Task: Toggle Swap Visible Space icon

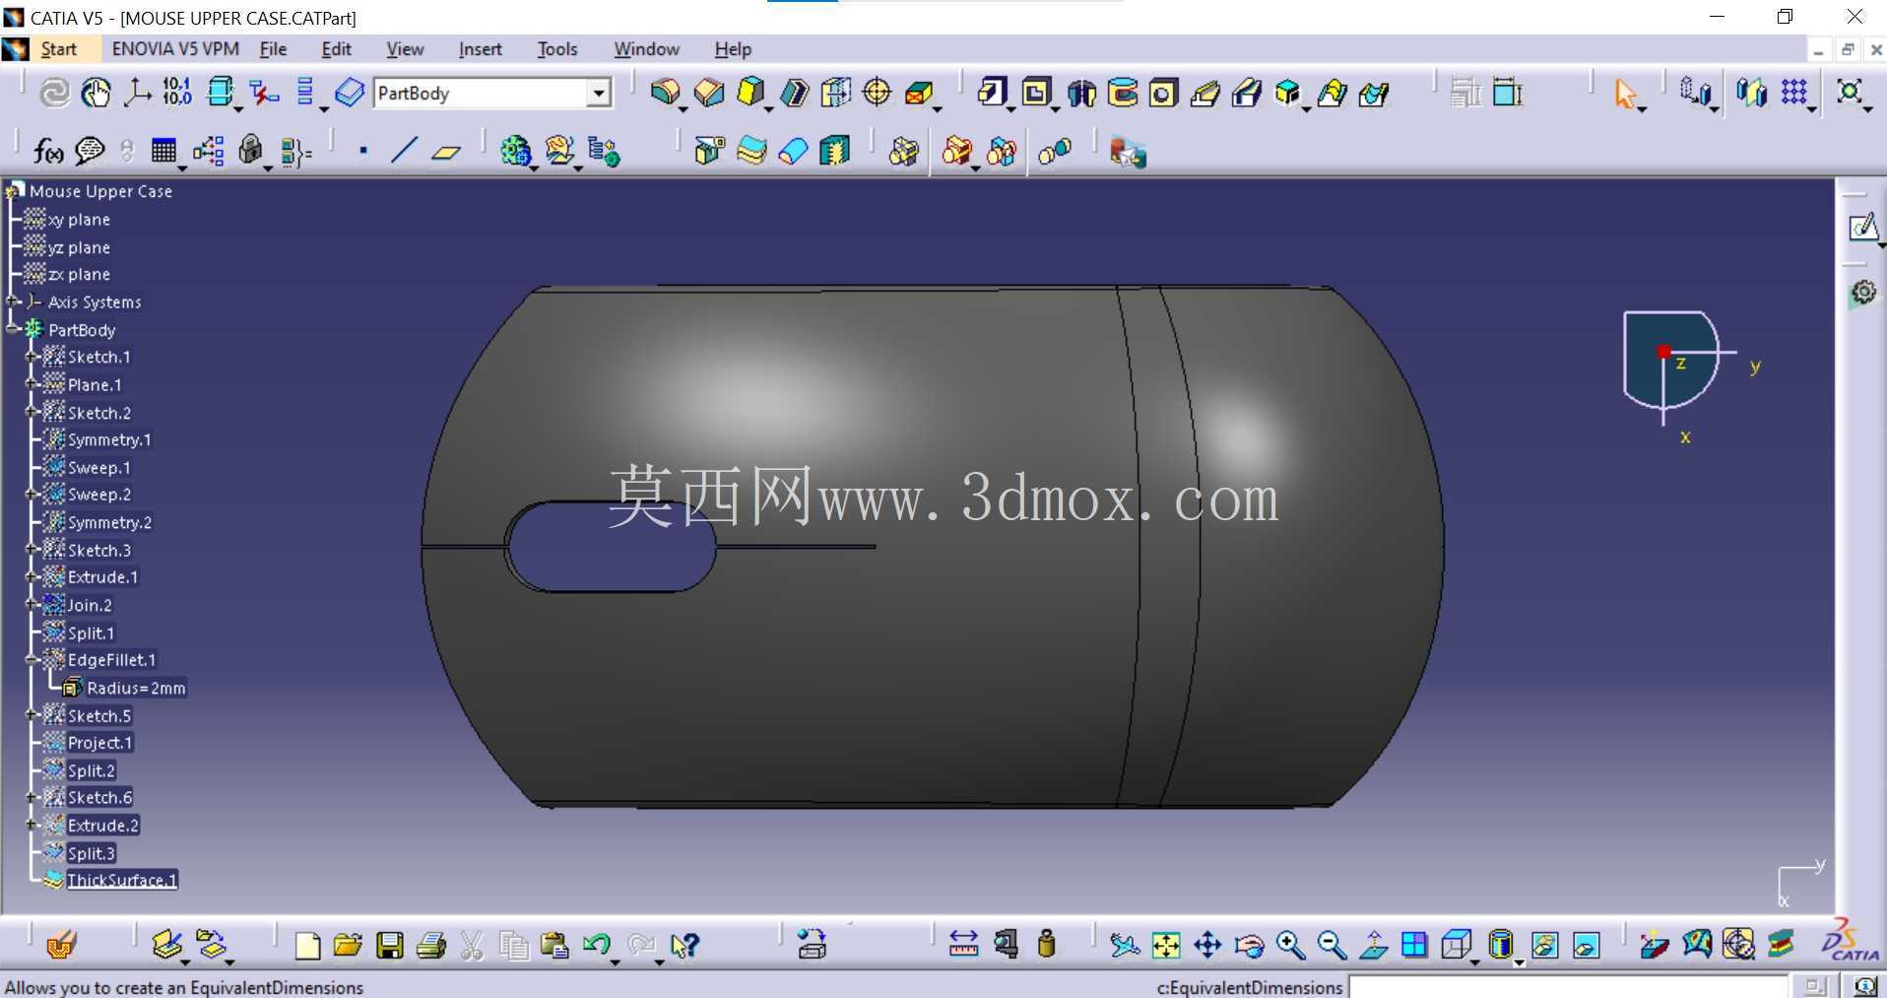Action: (x=1586, y=945)
